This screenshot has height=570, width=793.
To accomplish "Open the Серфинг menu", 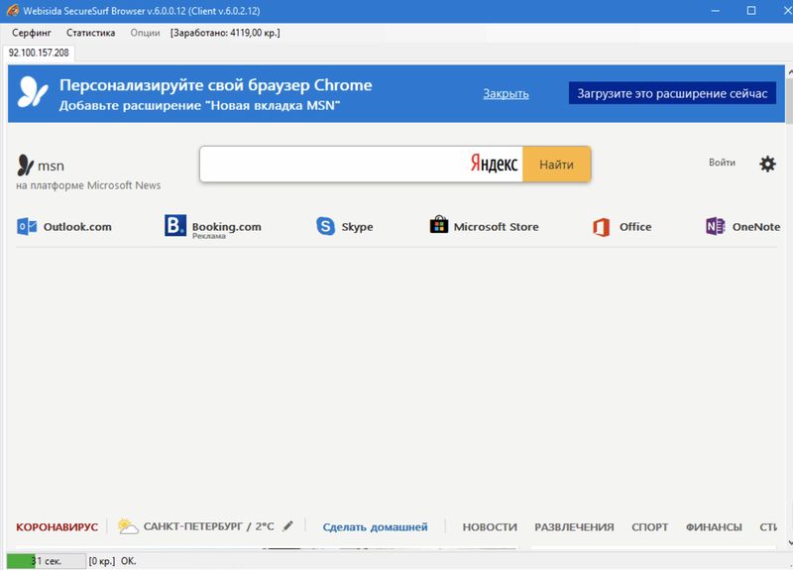I will (x=32, y=33).
